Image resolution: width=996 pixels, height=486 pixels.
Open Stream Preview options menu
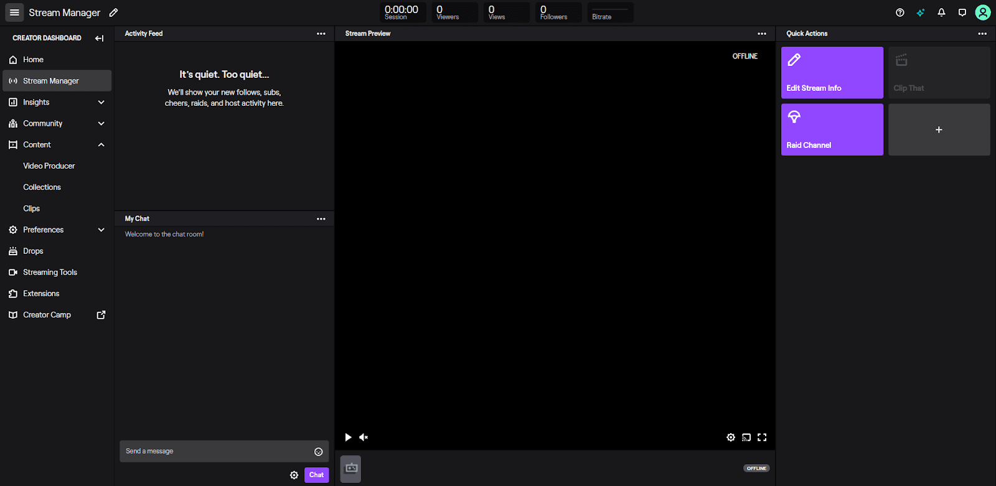762,34
